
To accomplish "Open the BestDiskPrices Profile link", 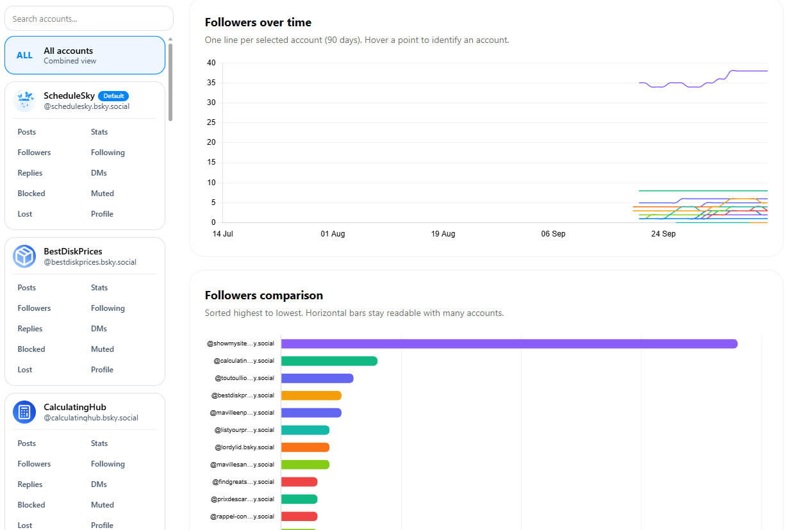I will click(x=102, y=370).
